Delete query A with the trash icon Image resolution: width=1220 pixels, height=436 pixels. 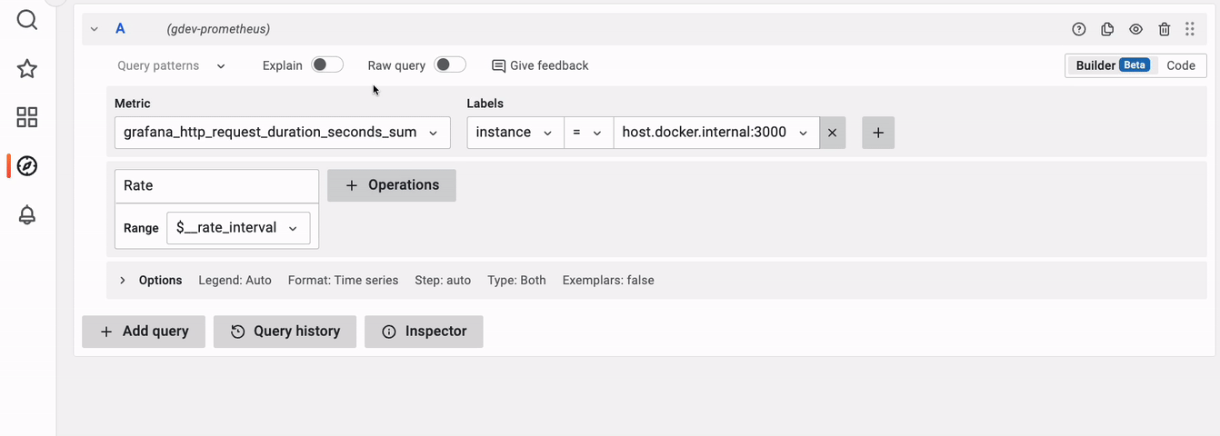[1165, 29]
